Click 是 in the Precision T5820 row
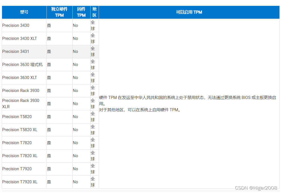 49,117
